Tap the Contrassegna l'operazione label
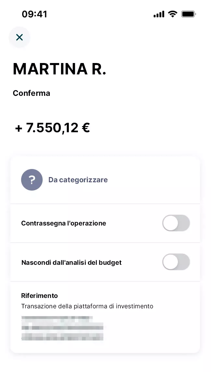 click(64, 223)
